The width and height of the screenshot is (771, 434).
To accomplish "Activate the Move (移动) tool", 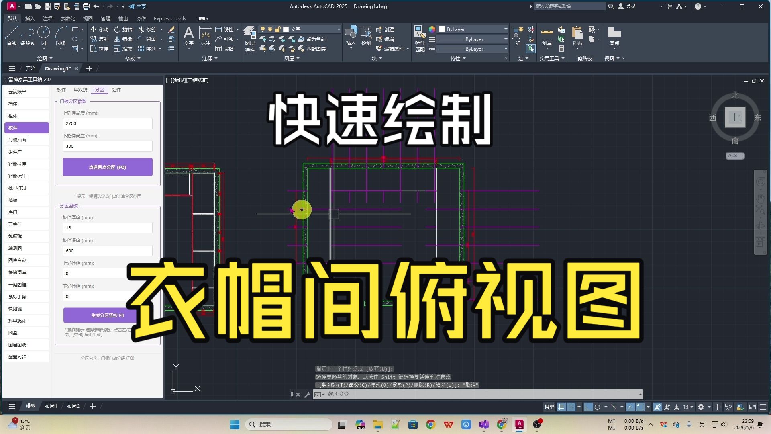I will tap(99, 29).
